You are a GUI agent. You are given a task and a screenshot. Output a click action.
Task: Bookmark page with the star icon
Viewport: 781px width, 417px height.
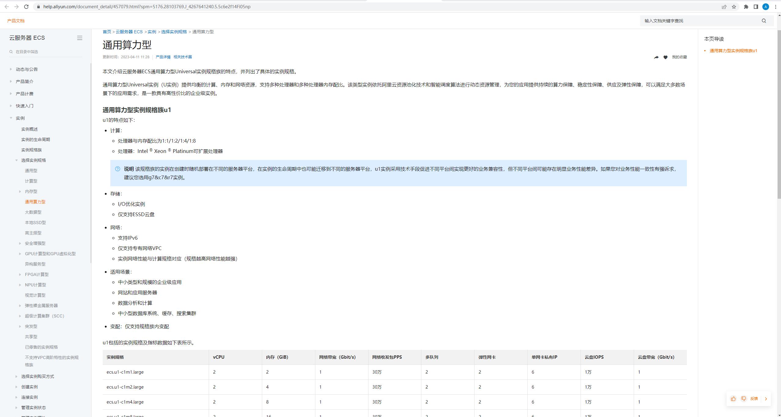point(734,7)
